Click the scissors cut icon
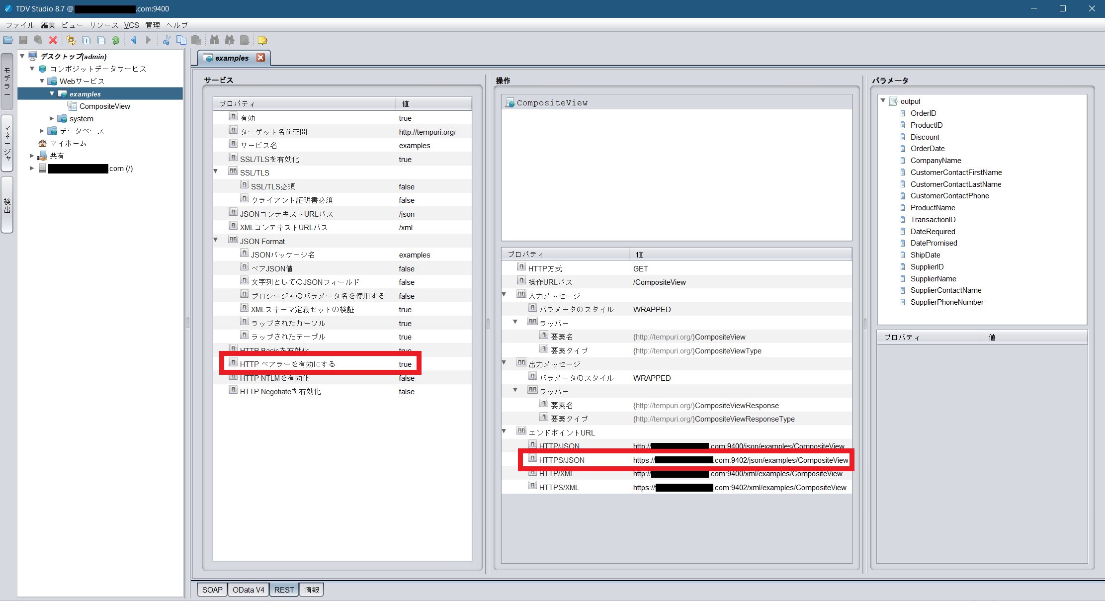Viewport: 1105px width, 601px height. [x=167, y=40]
